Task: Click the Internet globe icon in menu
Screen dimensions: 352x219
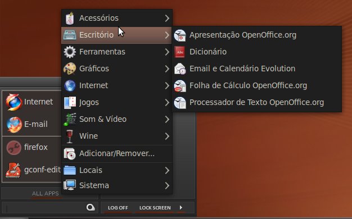Action: click(x=70, y=85)
